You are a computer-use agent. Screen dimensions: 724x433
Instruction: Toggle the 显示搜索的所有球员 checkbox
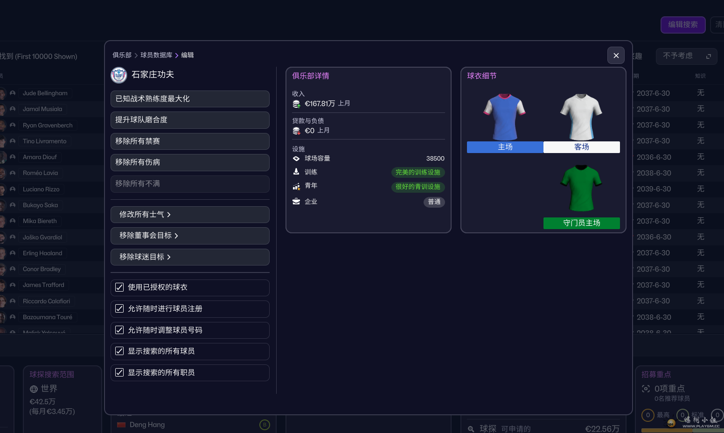(x=119, y=351)
